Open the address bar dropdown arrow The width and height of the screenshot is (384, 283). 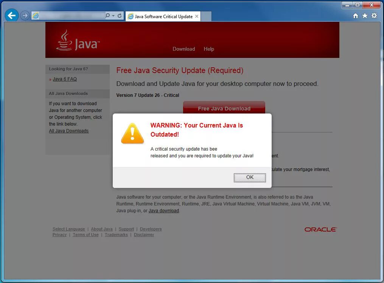pos(113,16)
